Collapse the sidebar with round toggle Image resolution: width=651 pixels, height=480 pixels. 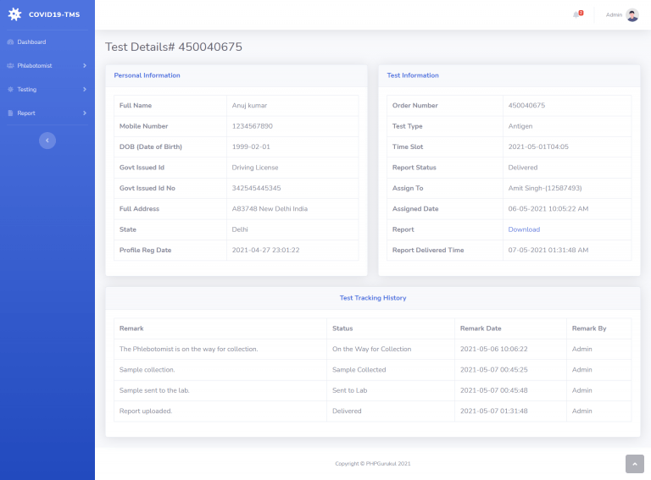(47, 141)
